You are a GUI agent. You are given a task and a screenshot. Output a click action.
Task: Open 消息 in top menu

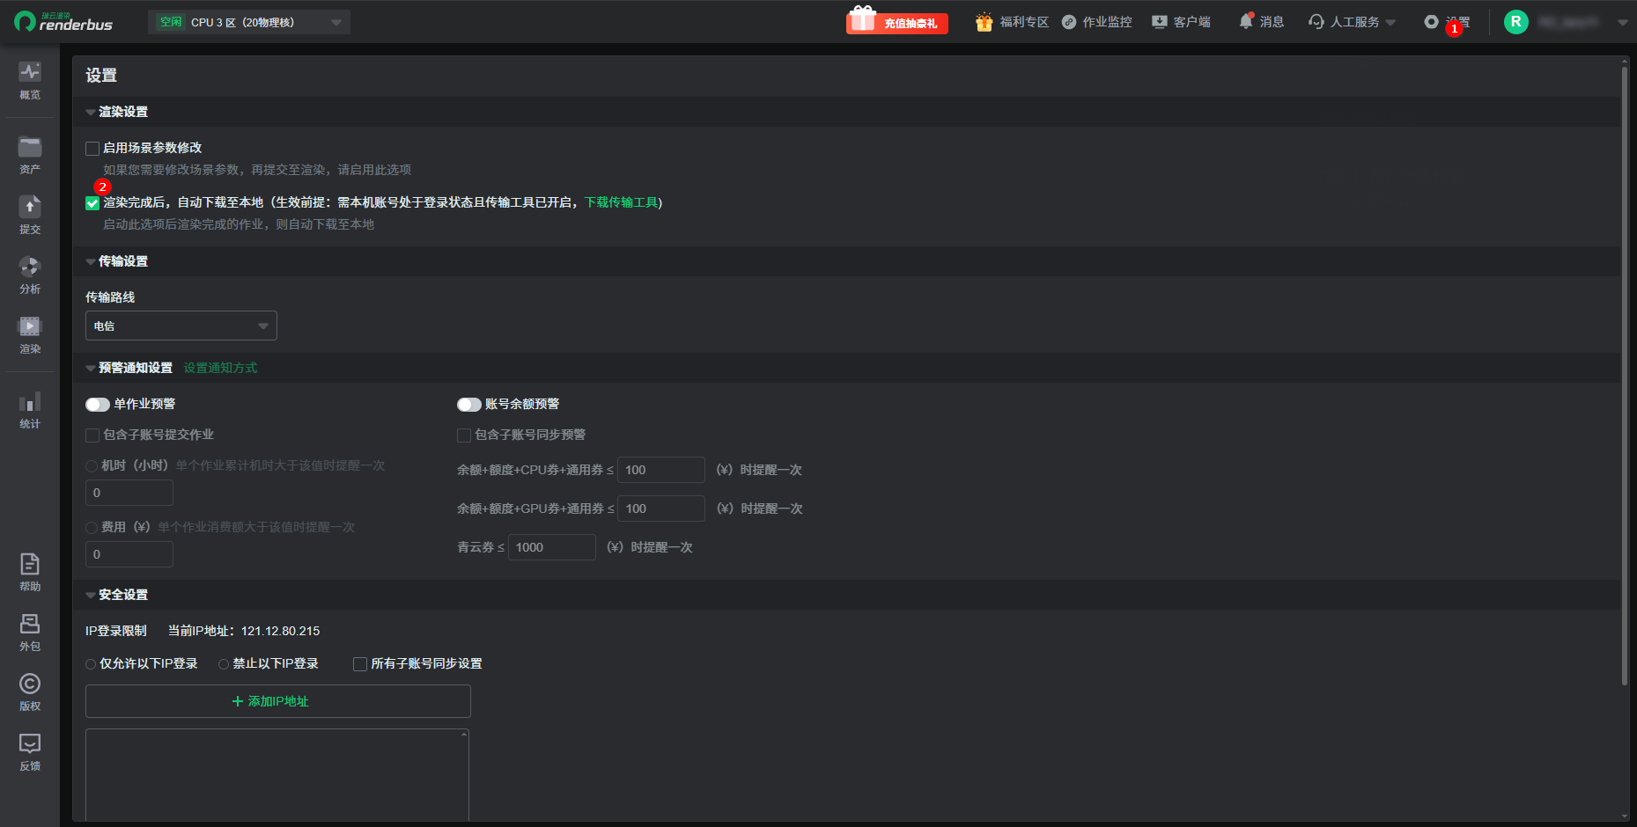click(1272, 22)
